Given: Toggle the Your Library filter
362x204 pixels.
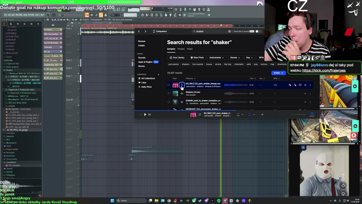Looking at the screenshot, I should click(177, 58).
